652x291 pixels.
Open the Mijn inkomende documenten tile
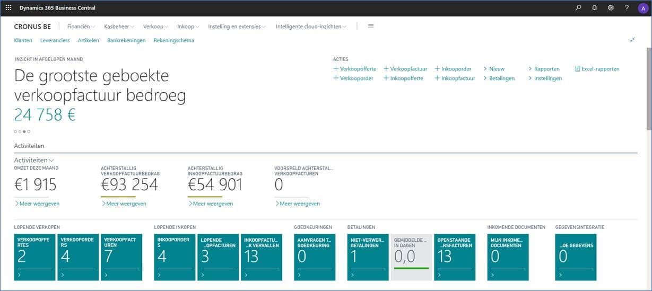508,257
